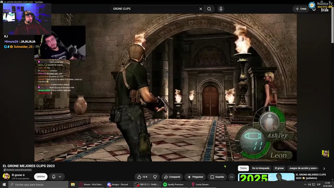The height and width of the screenshot is (188, 334).
Task: Start voice search with the microphone icon
Action: (x=221, y=9)
